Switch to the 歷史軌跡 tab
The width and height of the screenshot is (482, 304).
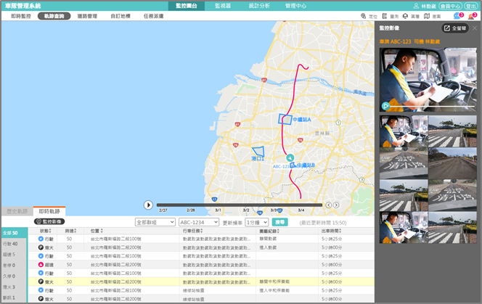click(x=17, y=210)
